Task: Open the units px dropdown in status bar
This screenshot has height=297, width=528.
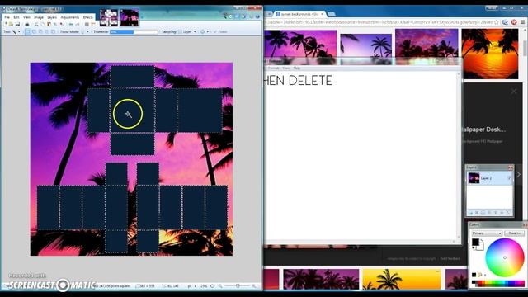Action: (192, 286)
